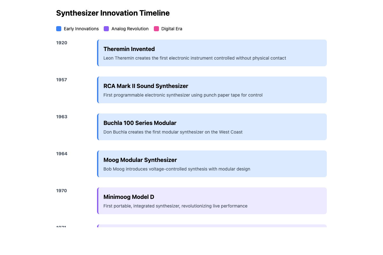
Task: Click the 1970 timeline year marker
Action: click(62, 191)
